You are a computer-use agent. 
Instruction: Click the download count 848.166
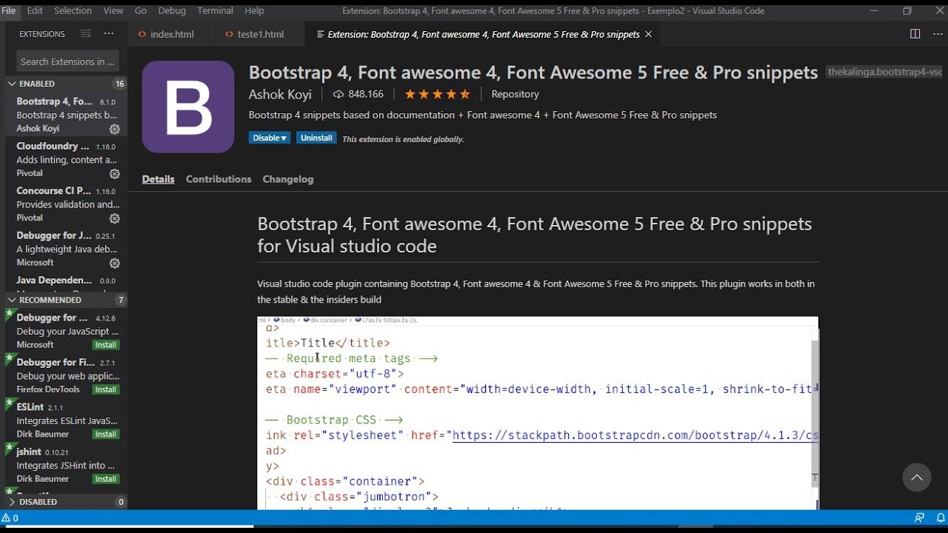(358, 94)
